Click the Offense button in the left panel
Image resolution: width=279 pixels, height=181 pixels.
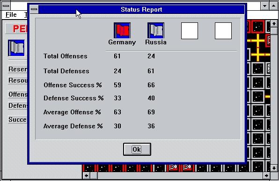(18, 94)
